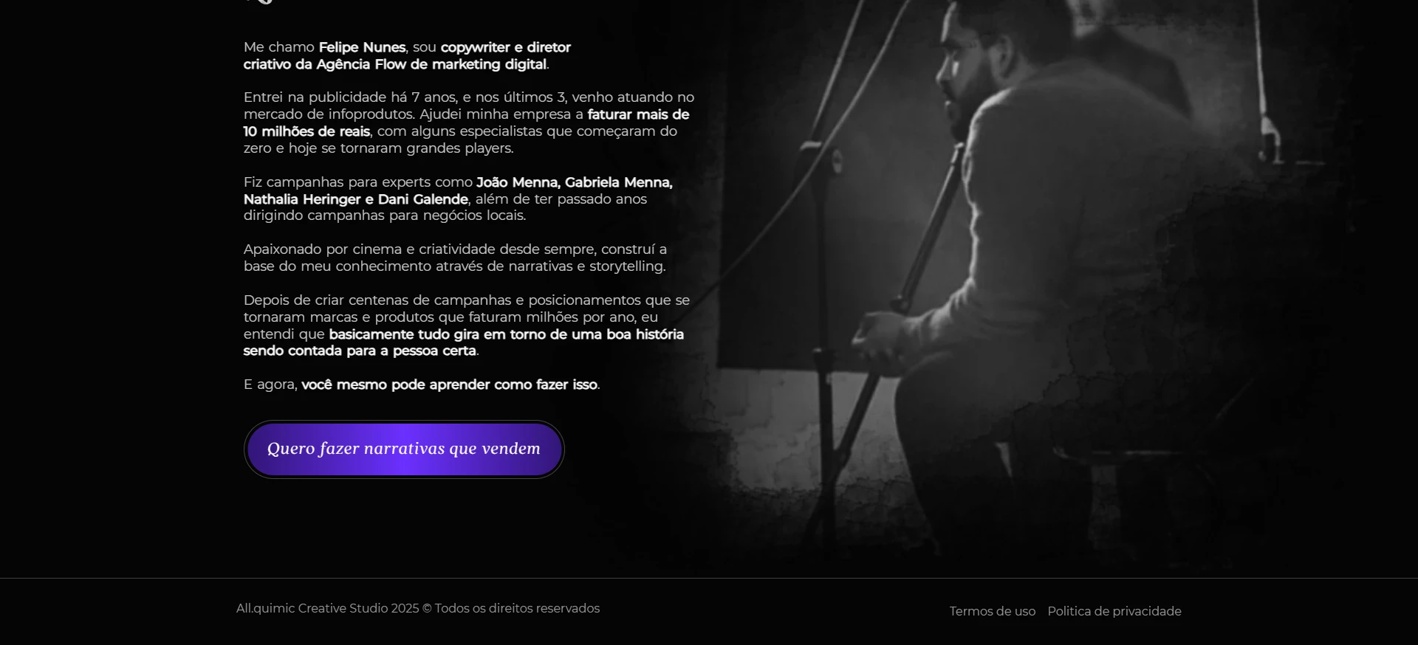Click the bold name 'Felipe Nunes'
Screen dimensions: 1418x645
pos(362,47)
